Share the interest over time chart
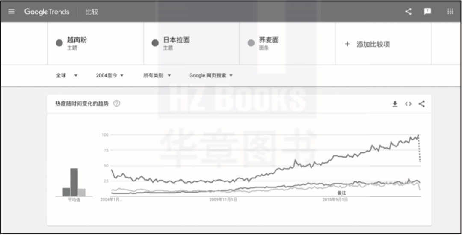 tap(422, 104)
